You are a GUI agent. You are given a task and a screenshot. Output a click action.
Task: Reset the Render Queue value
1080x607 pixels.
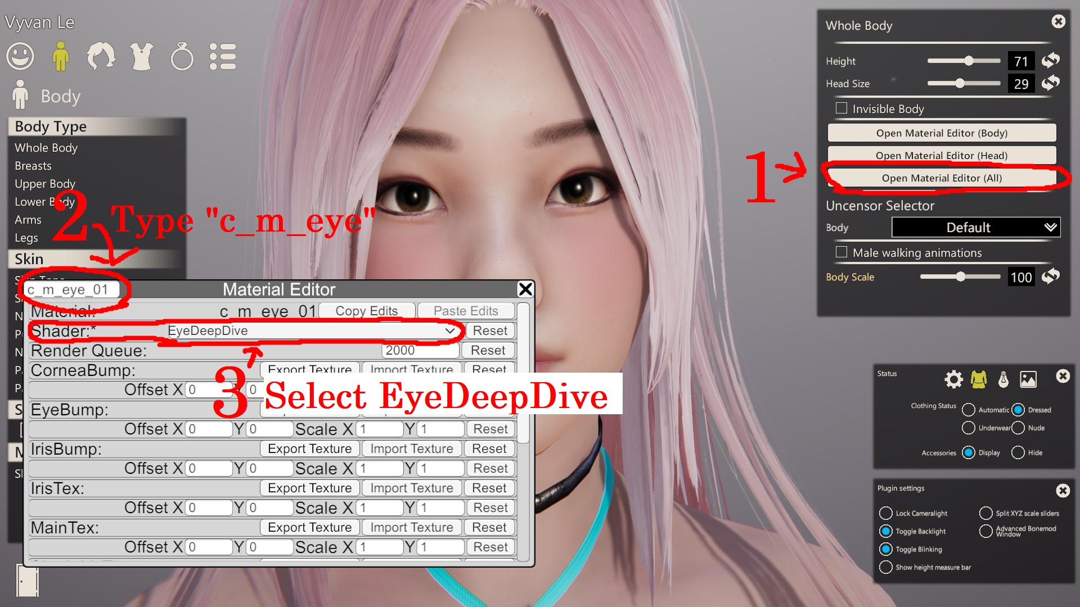click(x=488, y=350)
